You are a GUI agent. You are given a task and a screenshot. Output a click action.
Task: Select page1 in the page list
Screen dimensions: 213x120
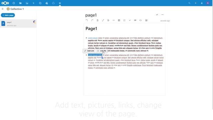[x=18, y=24]
